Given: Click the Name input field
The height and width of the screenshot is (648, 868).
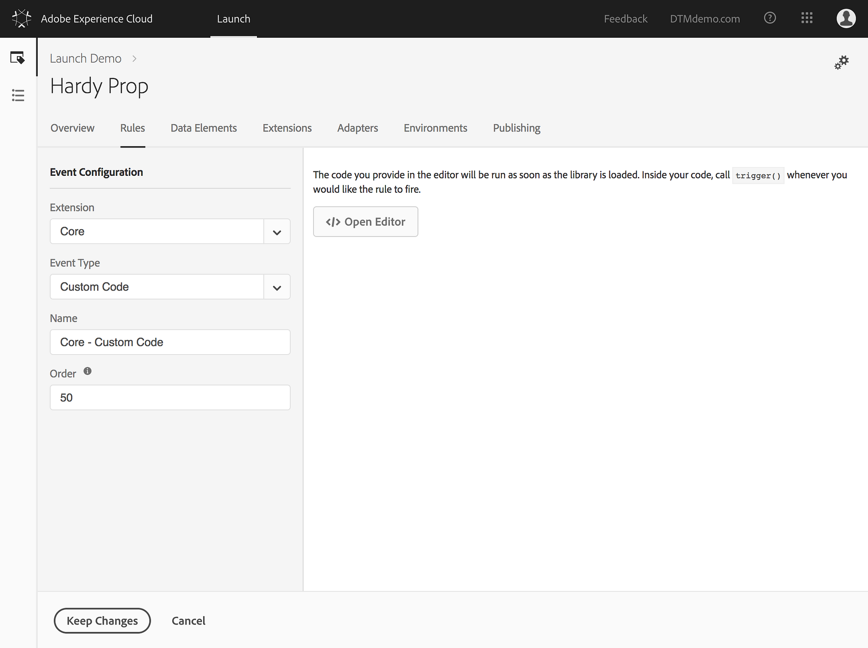Looking at the screenshot, I should 170,342.
